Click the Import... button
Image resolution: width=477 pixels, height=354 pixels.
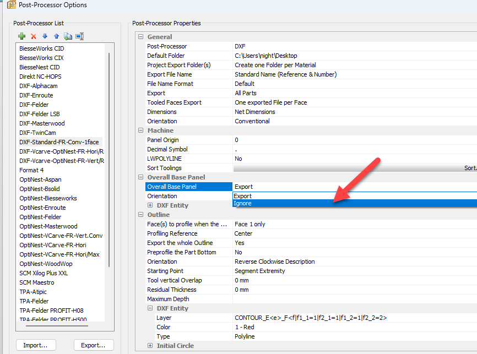pyautogui.click(x=36, y=345)
